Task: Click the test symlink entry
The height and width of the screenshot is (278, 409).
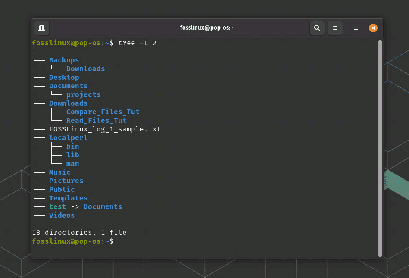Action: (x=57, y=207)
